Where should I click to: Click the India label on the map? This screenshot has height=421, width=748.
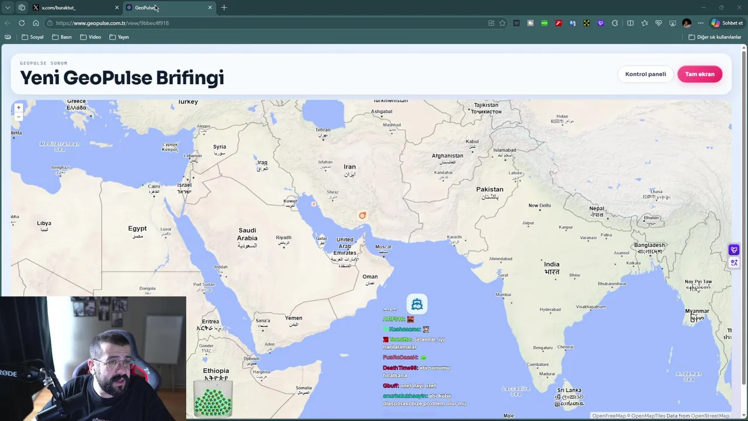pyautogui.click(x=552, y=268)
